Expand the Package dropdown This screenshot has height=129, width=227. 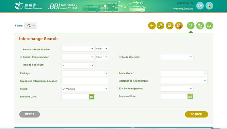(x=85, y=73)
